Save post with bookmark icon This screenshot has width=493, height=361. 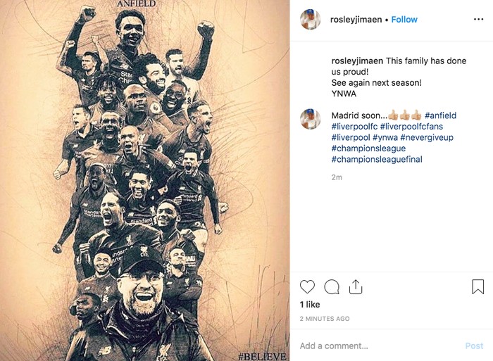pos(478,287)
